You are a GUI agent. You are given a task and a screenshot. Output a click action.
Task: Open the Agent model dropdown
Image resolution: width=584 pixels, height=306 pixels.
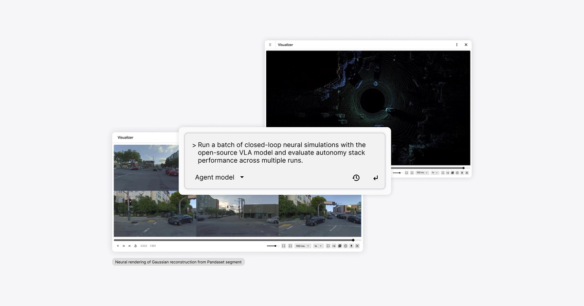[219, 177]
